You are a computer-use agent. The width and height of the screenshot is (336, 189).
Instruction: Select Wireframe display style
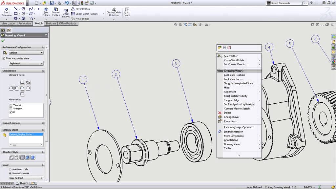11,157
